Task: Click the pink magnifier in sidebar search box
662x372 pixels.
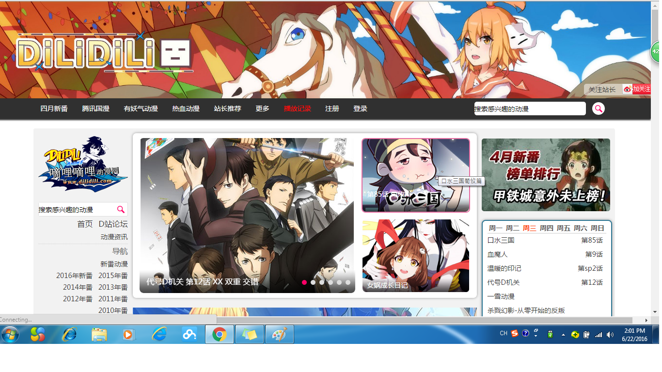Action: click(121, 209)
